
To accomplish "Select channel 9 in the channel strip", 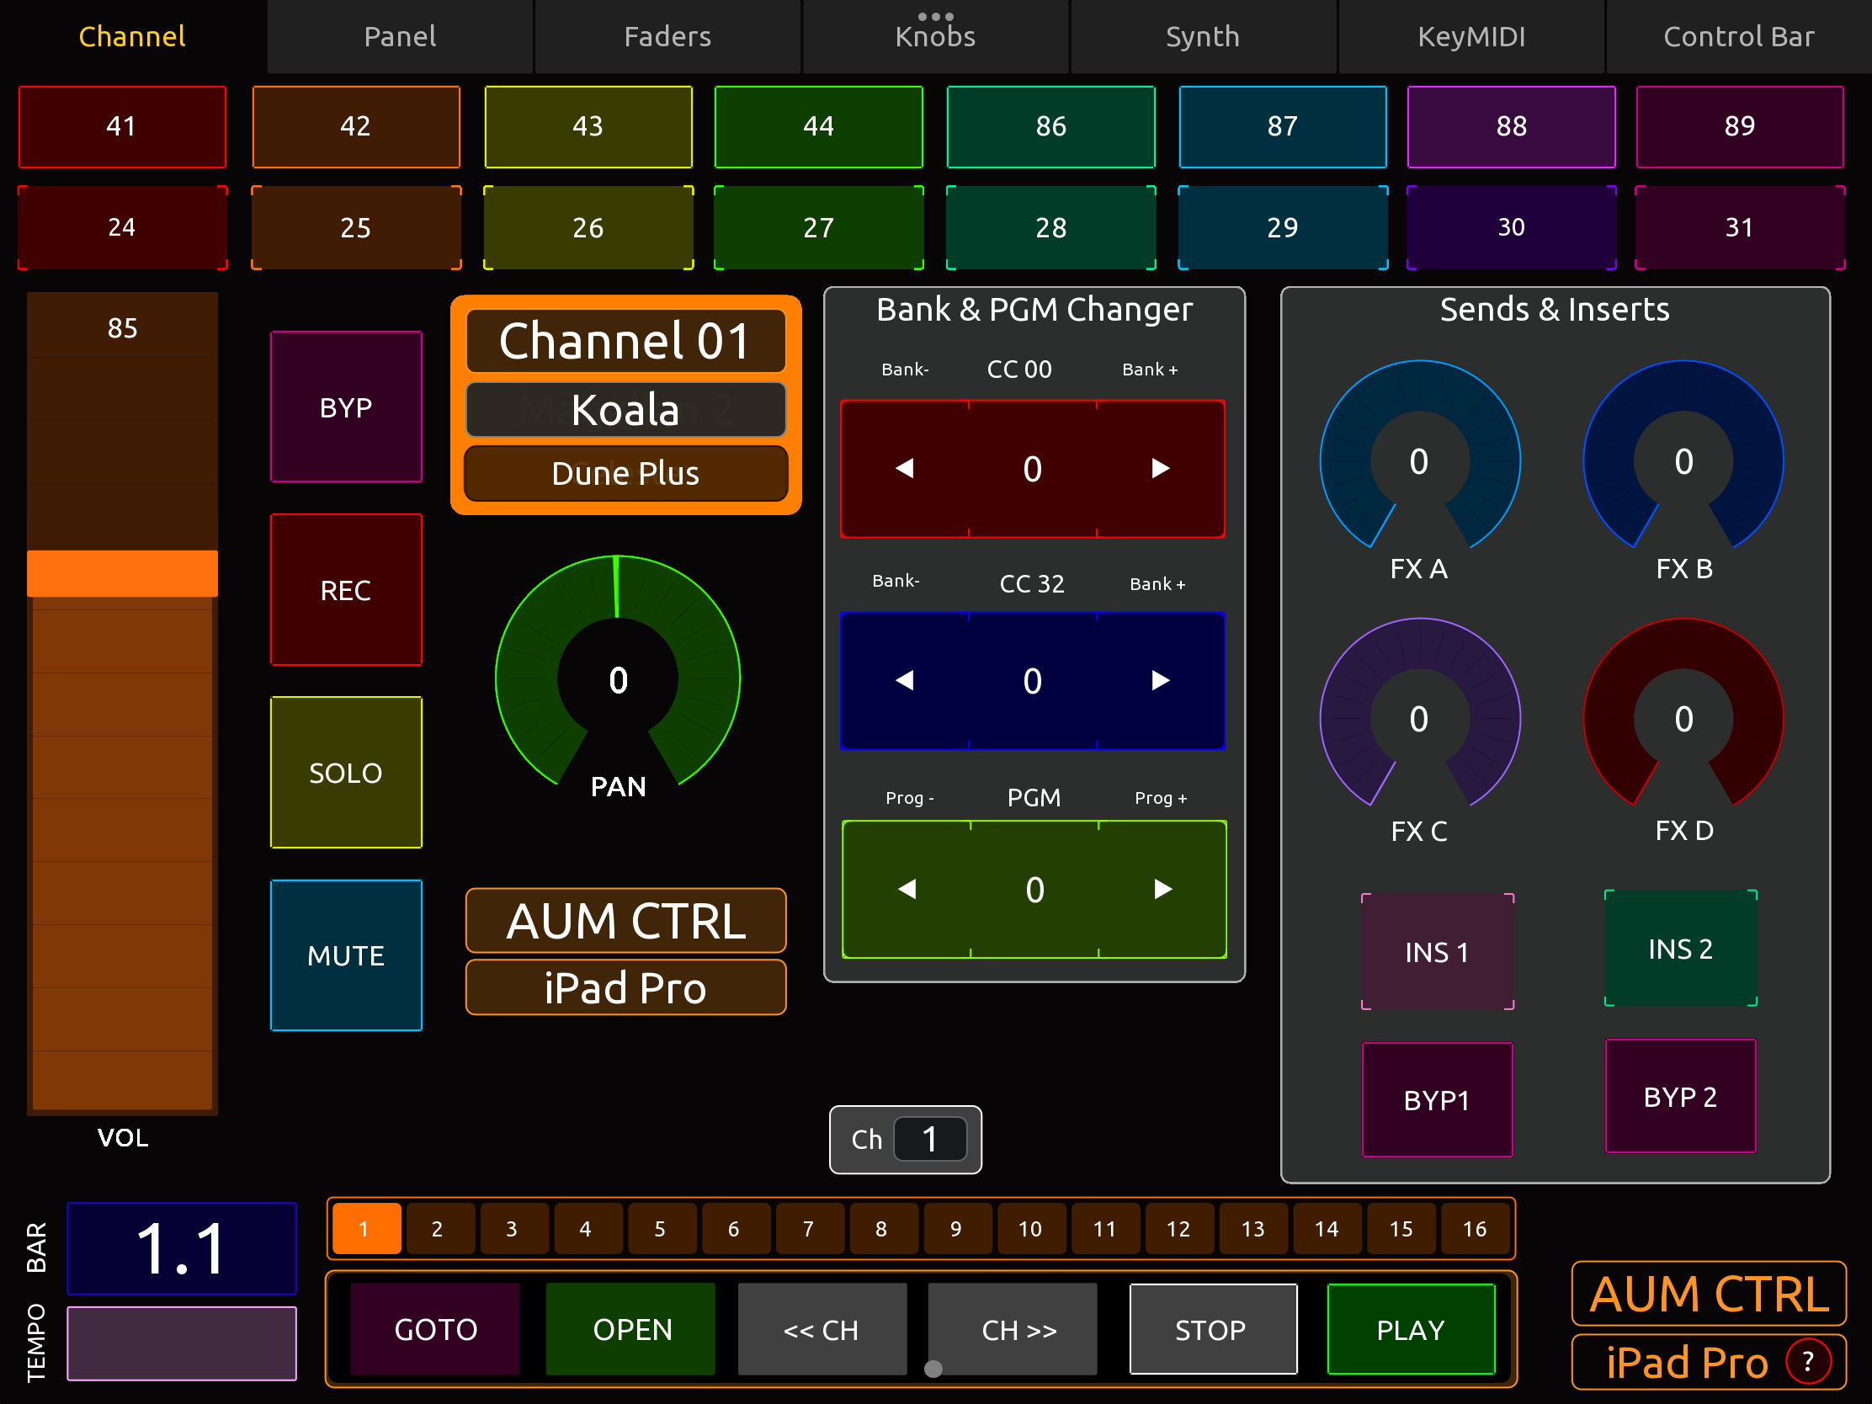I will click(x=955, y=1228).
